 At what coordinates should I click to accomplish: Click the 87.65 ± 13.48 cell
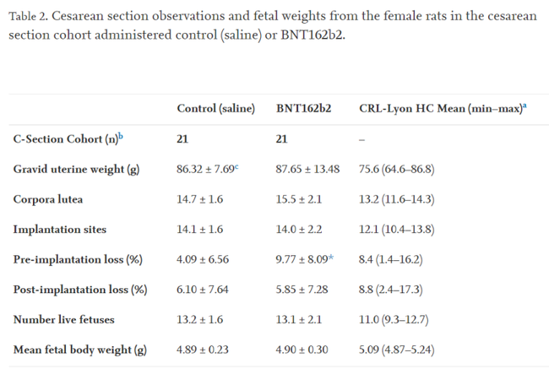308,169
